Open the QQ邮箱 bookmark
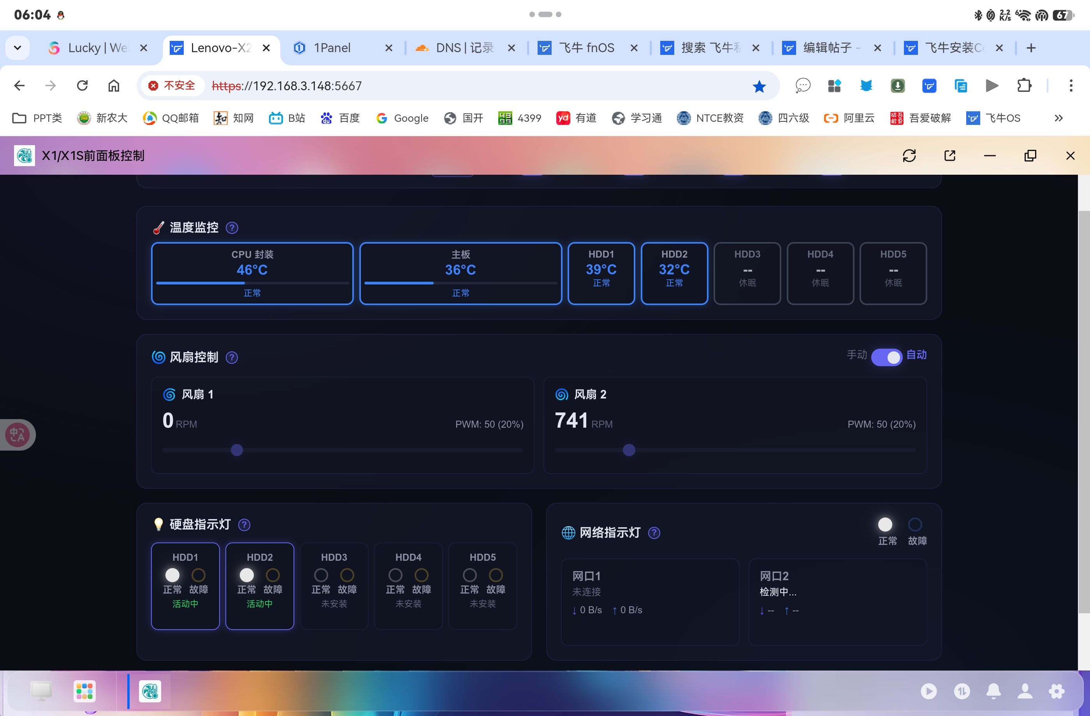This screenshot has width=1090, height=716. [171, 118]
